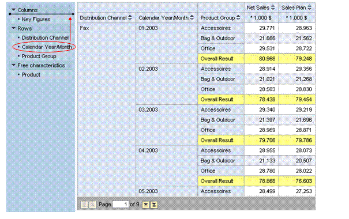Click Net Sales total 80.968
The image size is (349, 219).
click(x=261, y=59)
